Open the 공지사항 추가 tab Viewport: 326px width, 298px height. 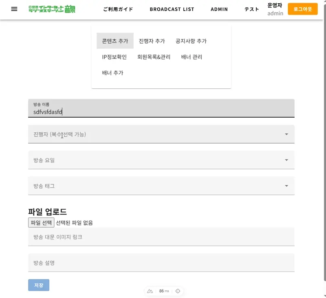point(191,41)
